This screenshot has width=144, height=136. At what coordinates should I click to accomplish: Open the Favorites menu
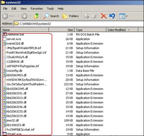coord(37,9)
